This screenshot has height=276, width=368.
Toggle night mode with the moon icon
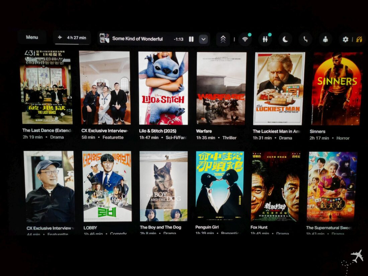pos(284,39)
